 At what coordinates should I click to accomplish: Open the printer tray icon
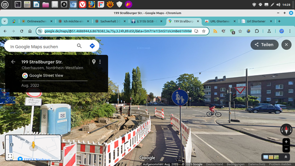pyautogui.click(x=260, y=5)
